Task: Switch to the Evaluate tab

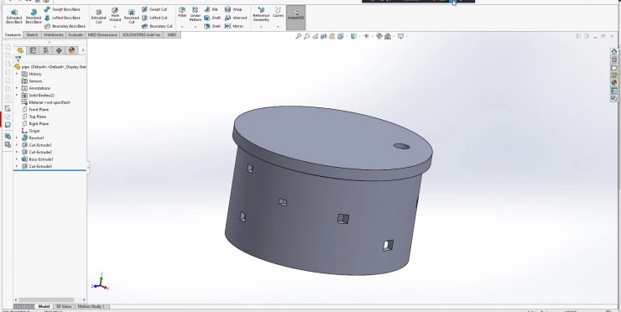Action: pos(76,35)
